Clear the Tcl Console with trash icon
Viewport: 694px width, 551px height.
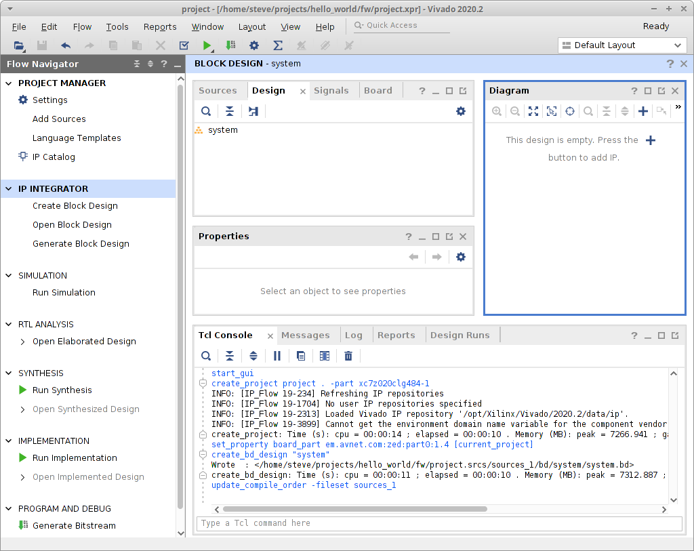point(348,356)
